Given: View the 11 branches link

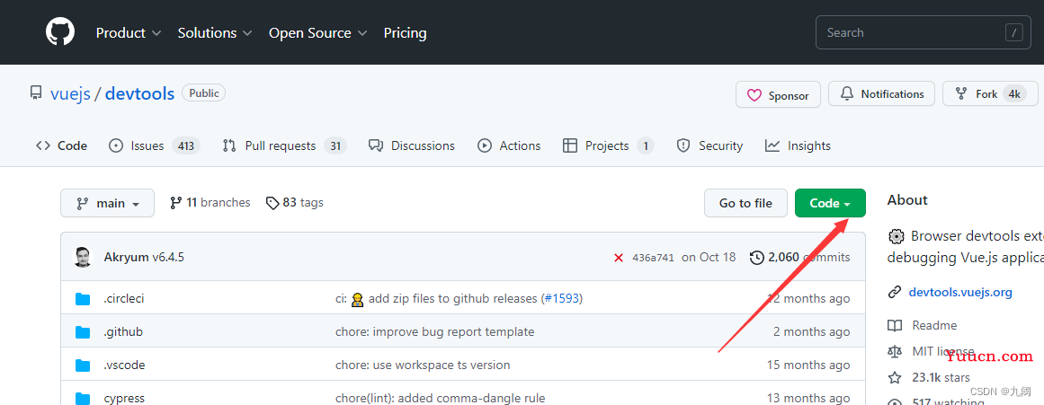Looking at the screenshot, I should click(210, 202).
